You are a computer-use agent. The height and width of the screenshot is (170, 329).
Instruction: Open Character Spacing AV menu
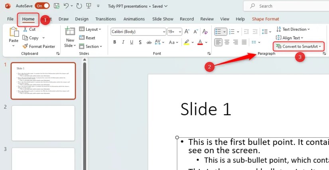click(x=159, y=42)
